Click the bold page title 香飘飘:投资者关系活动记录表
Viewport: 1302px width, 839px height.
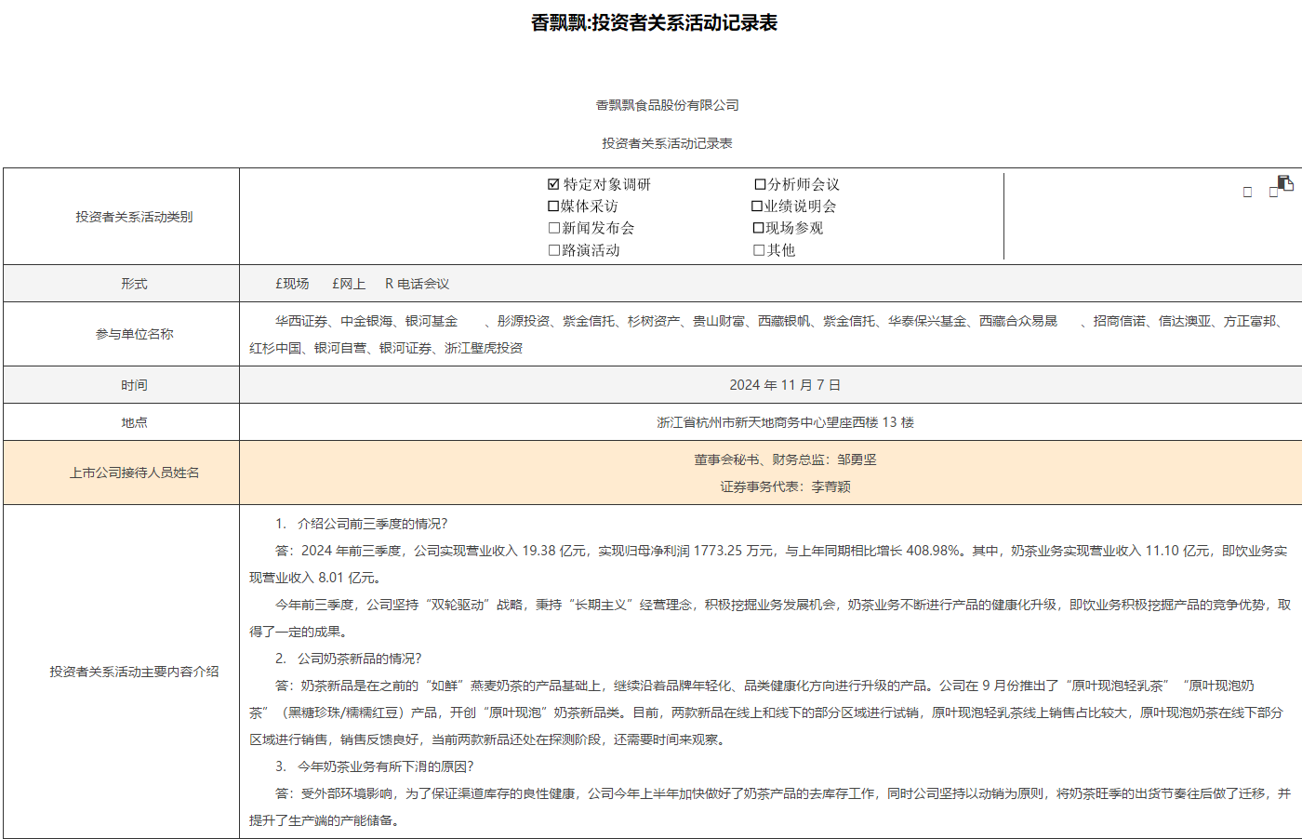(x=654, y=23)
